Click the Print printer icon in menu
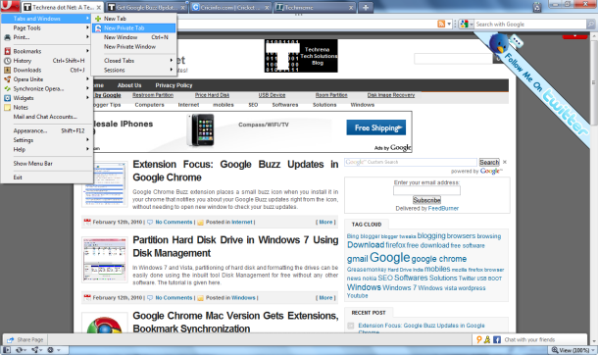Screen dimensions: 598x355 7,37
